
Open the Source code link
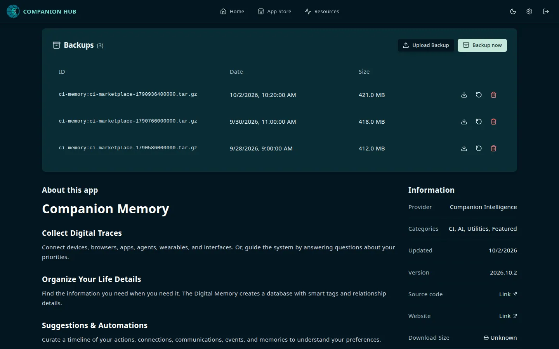pyautogui.click(x=508, y=294)
